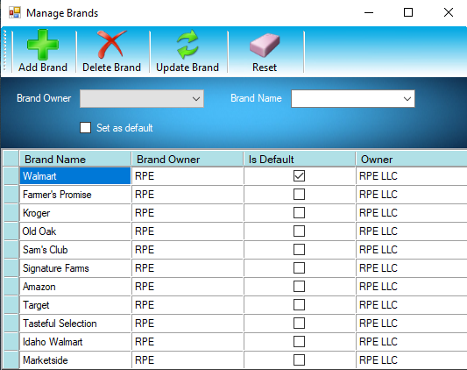
Task: Close the Manage Brands window
Action: (449, 12)
